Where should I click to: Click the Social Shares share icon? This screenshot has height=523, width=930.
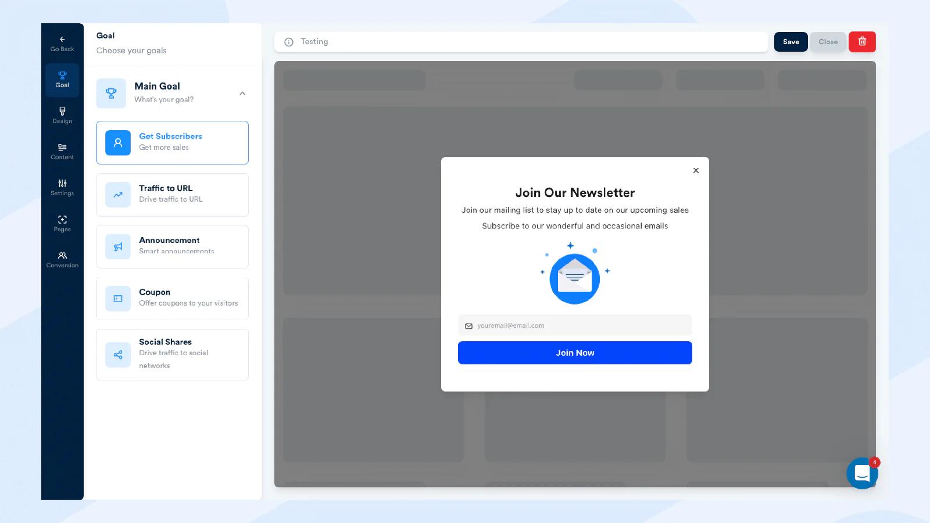(x=118, y=354)
